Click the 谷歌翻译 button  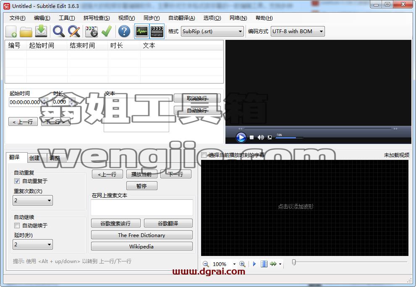[168, 223]
